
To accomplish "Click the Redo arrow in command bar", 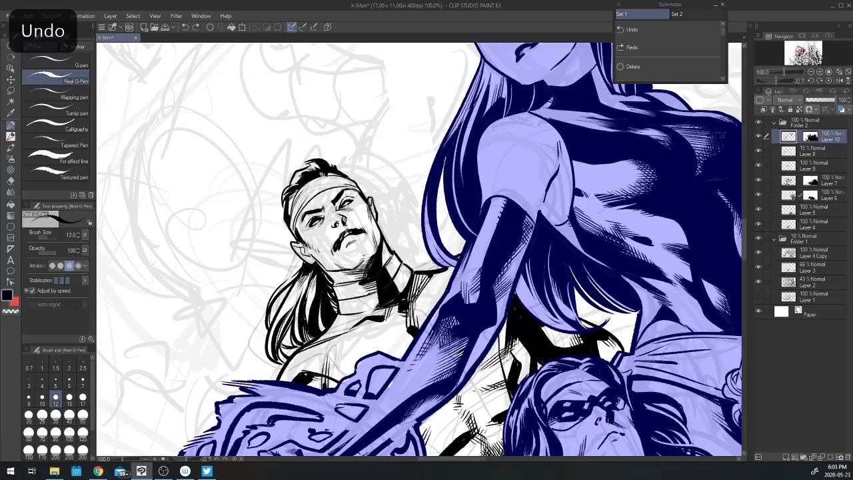I will [196, 27].
